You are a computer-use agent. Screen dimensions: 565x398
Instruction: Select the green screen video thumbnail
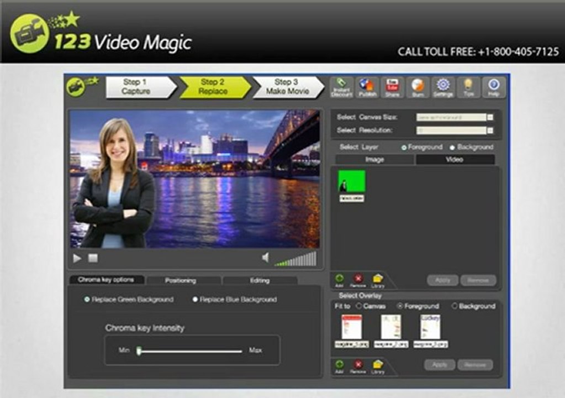click(x=352, y=181)
